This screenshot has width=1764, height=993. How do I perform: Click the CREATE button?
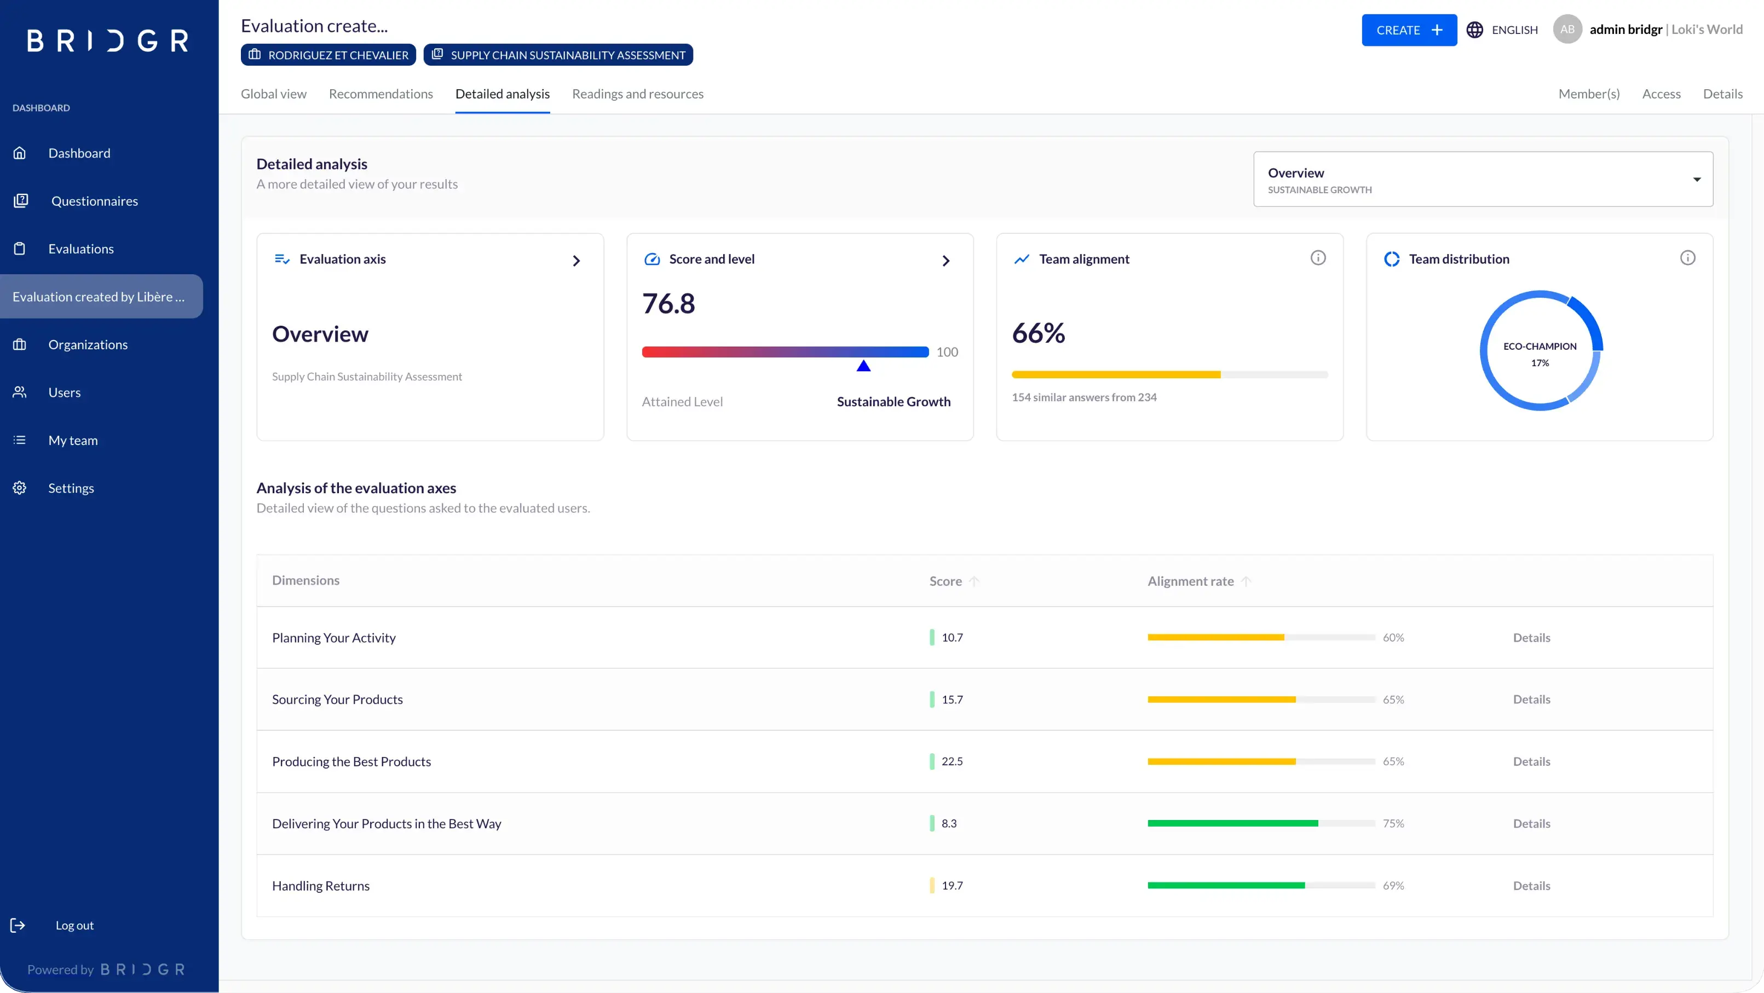click(1409, 30)
